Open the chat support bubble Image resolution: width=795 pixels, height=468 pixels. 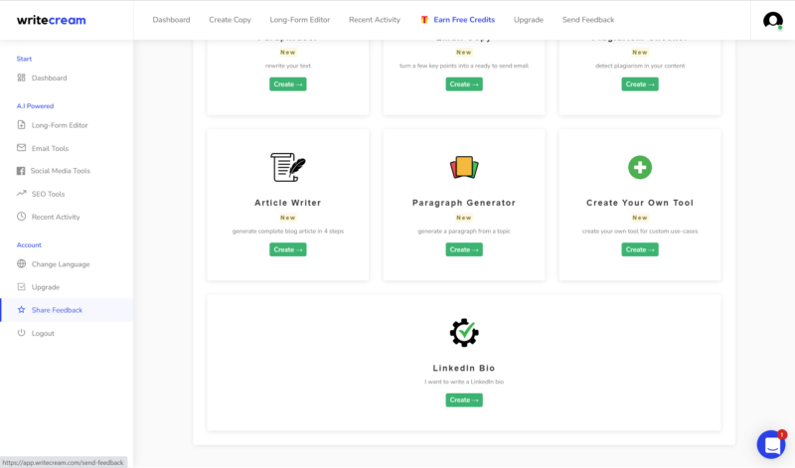pos(771,444)
